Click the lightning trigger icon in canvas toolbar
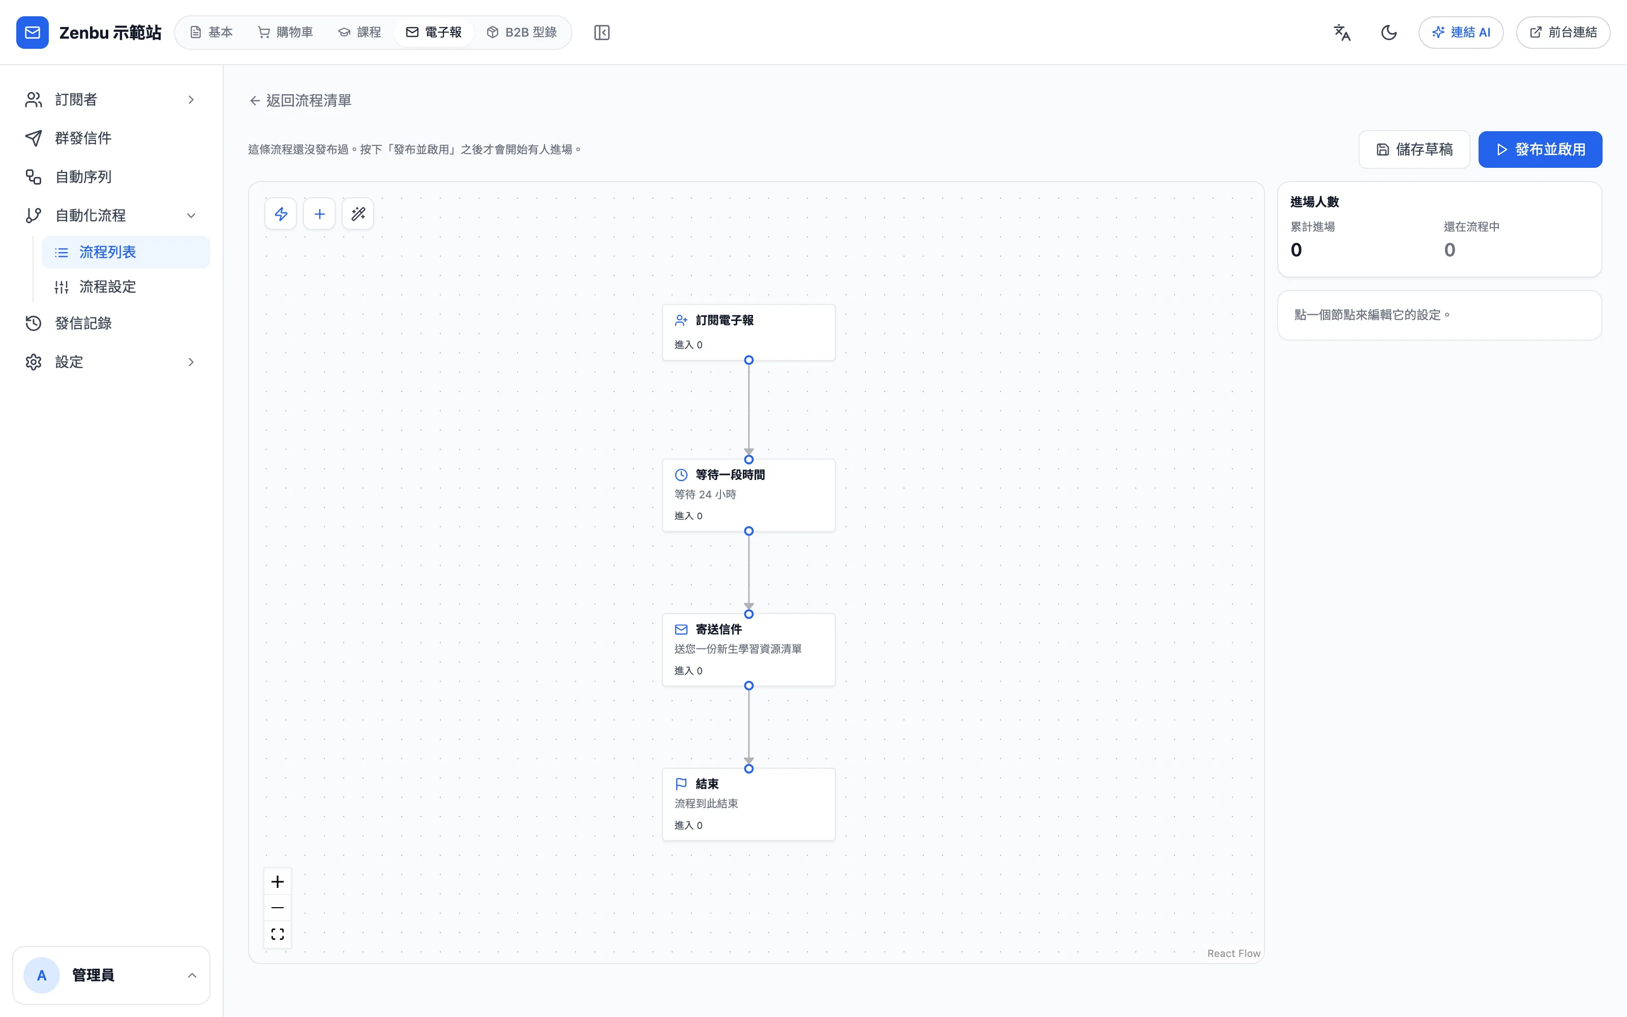The width and height of the screenshot is (1627, 1017). (x=281, y=214)
